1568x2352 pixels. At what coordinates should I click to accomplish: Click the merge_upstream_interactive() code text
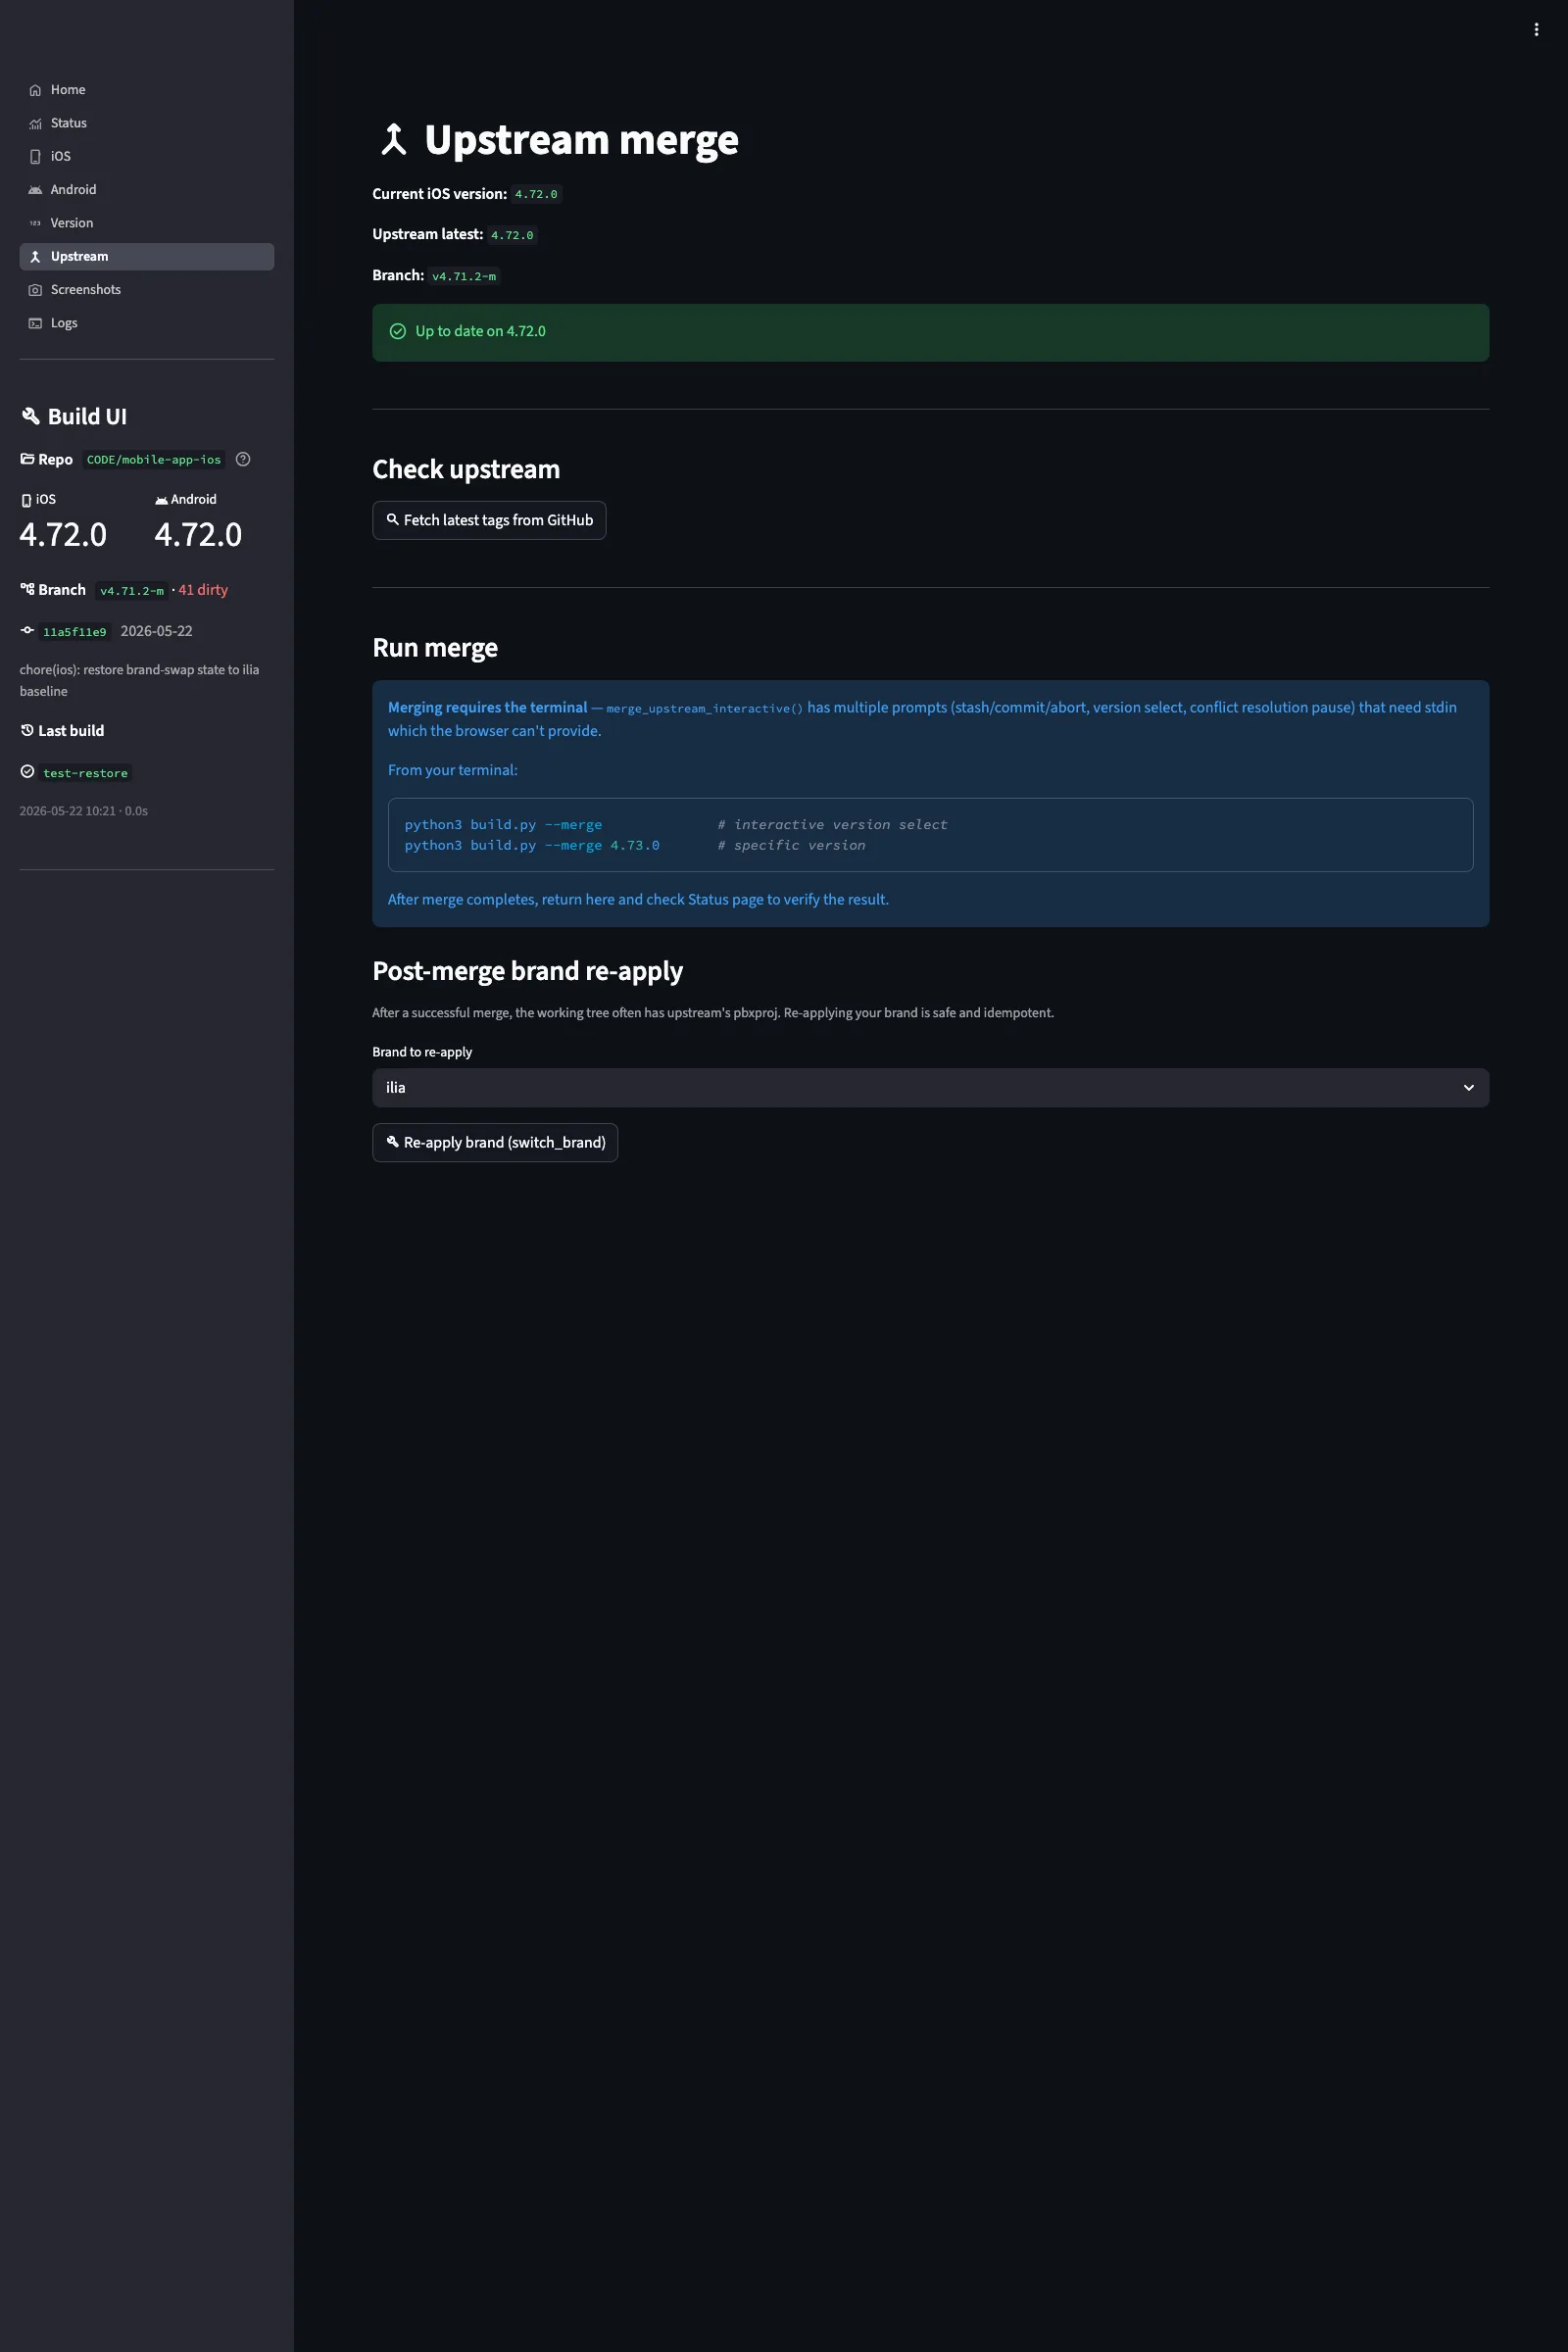705,708
